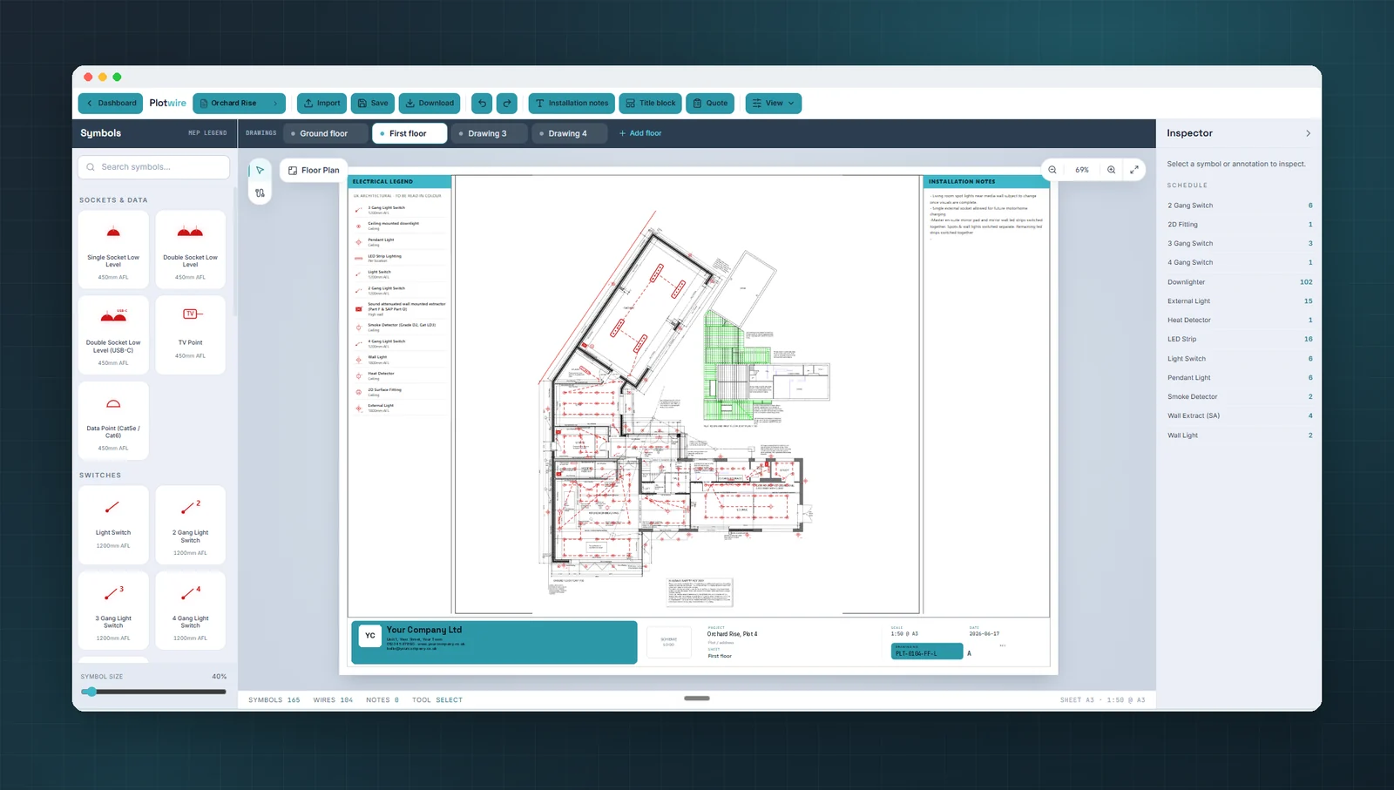The image size is (1394, 790).
Task: Click the Floor Plan button
Action: [x=314, y=170]
